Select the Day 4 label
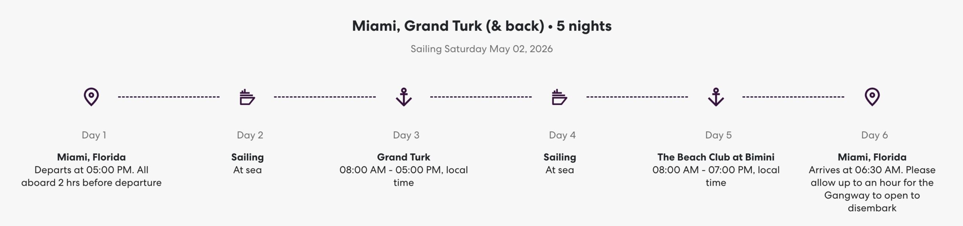Viewport: 963px width, 226px height. click(562, 135)
